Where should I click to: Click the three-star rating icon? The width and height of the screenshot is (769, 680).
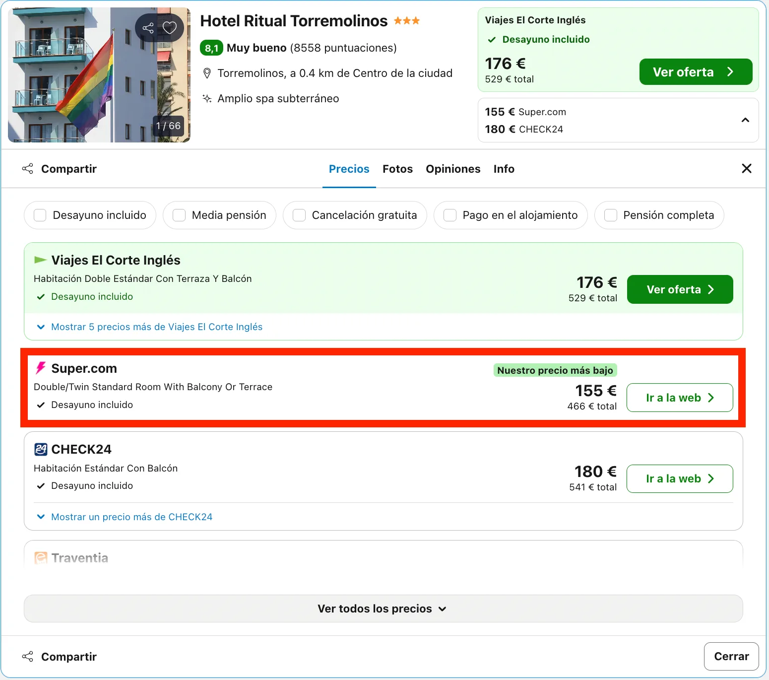click(x=407, y=21)
